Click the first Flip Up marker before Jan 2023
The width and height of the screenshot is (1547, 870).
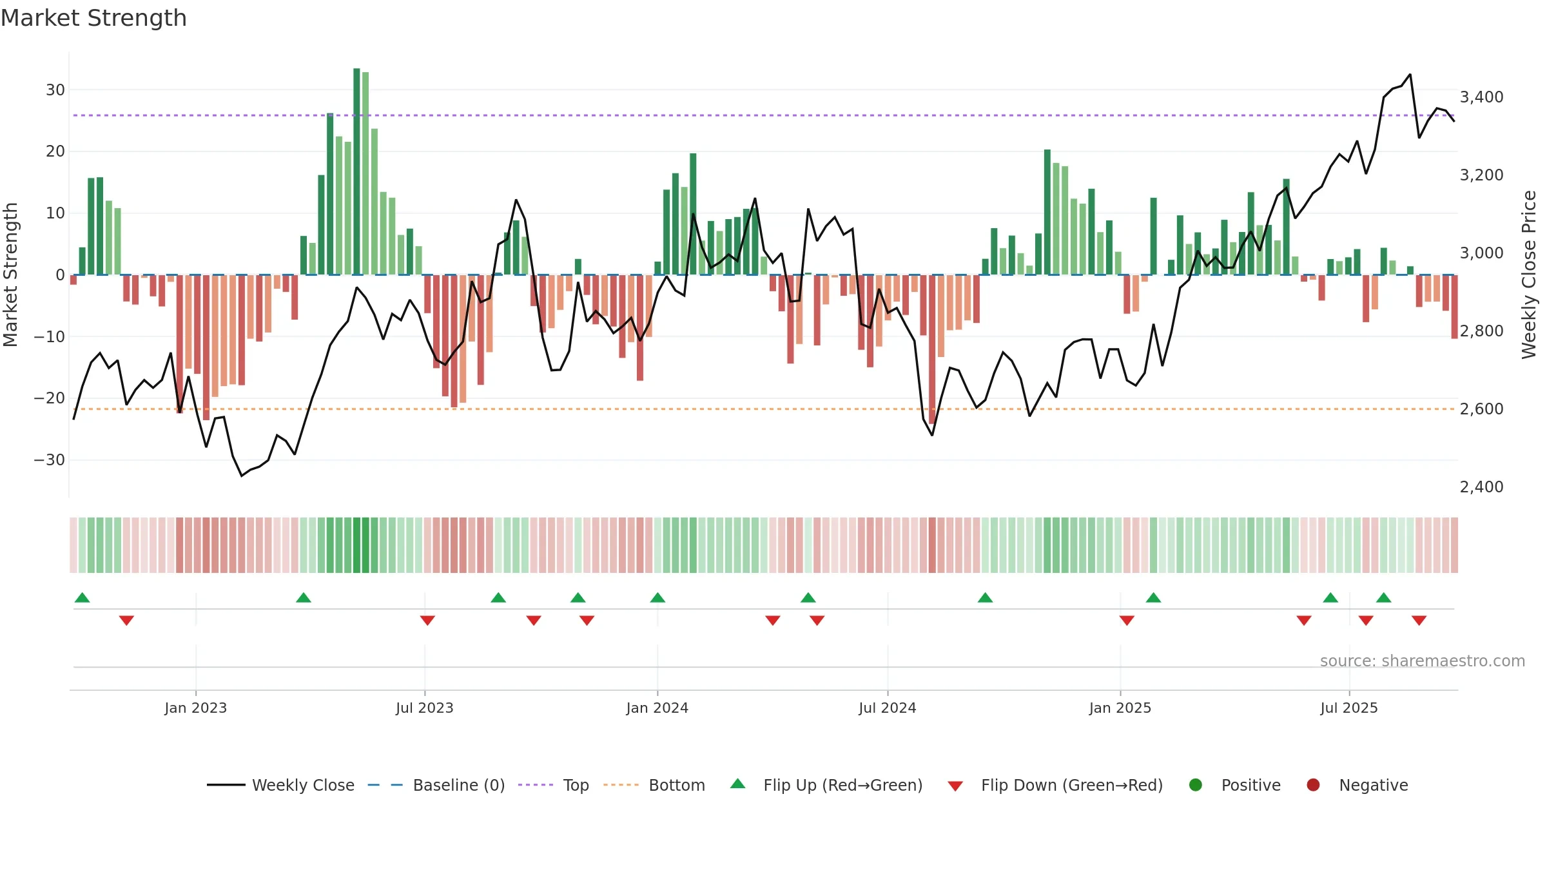click(x=83, y=597)
